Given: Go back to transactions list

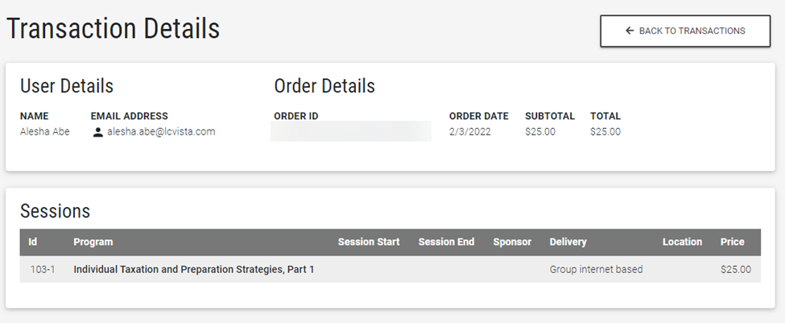Looking at the screenshot, I should tap(685, 31).
